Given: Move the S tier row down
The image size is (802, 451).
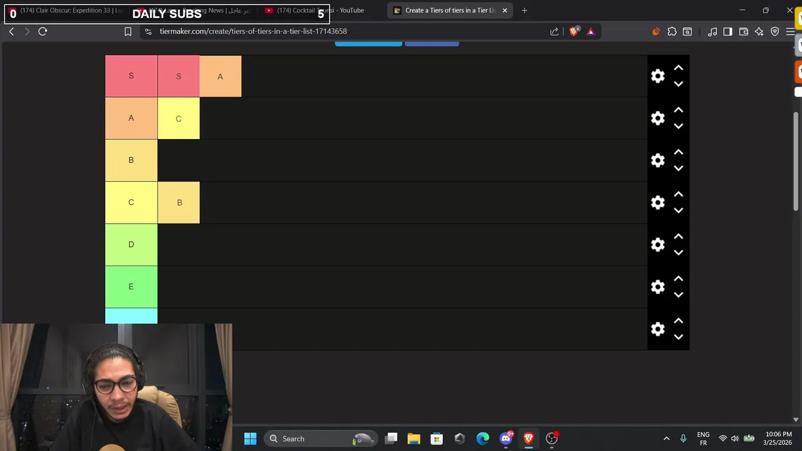Looking at the screenshot, I should tap(678, 84).
